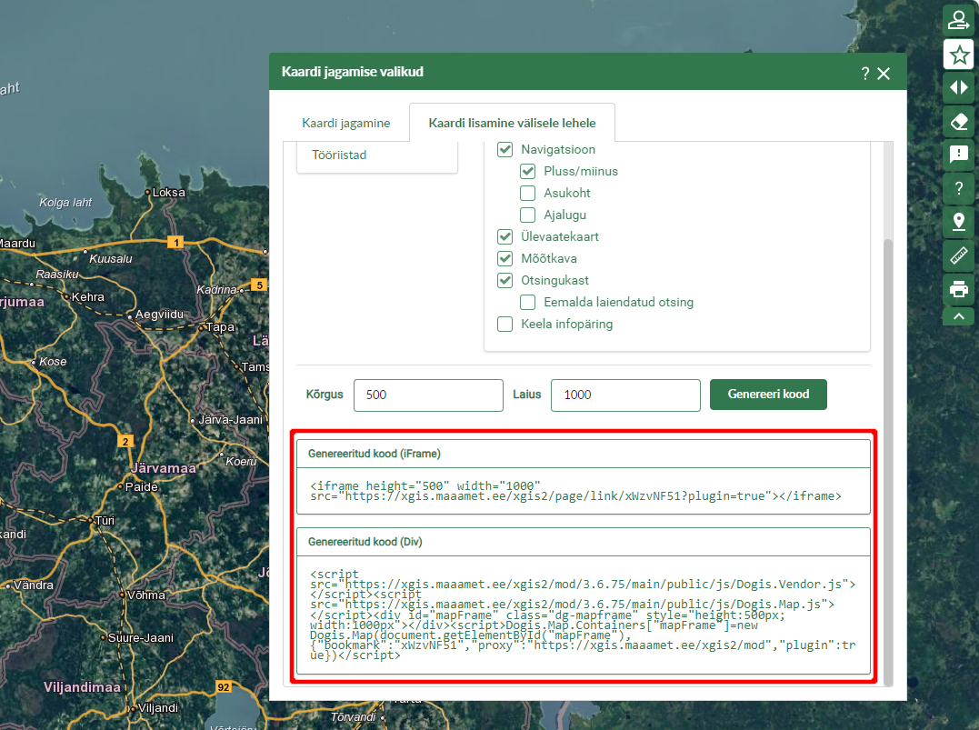Select the ruler measurement tool
This screenshot has width=979, height=730.
(958, 255)
